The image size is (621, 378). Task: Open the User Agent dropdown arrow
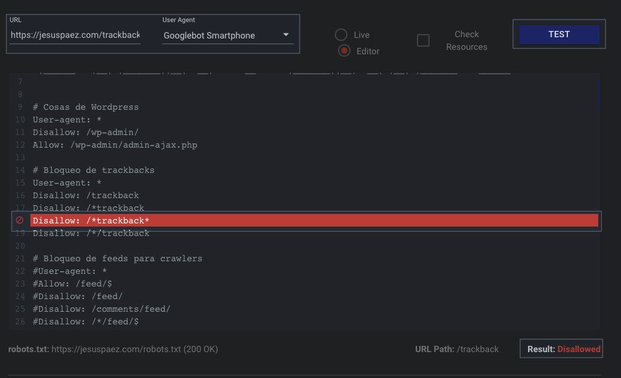(x=286, y=35)
